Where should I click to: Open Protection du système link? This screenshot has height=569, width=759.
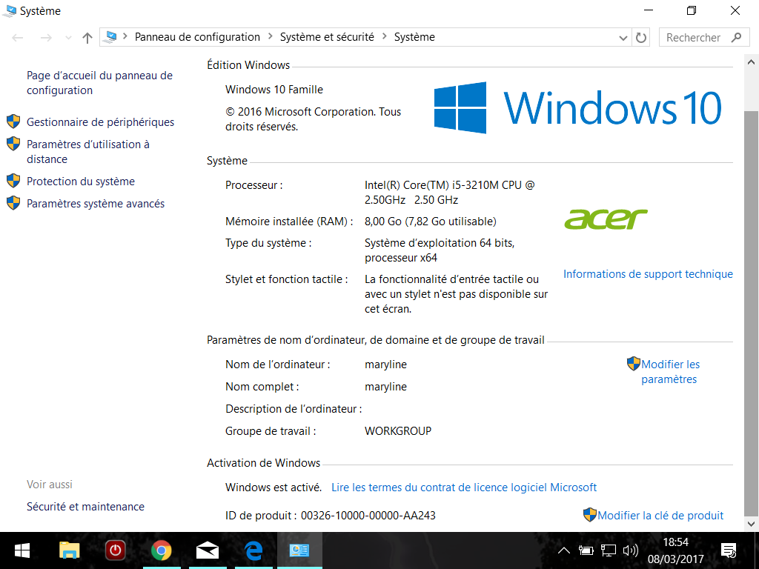point(80,181)
